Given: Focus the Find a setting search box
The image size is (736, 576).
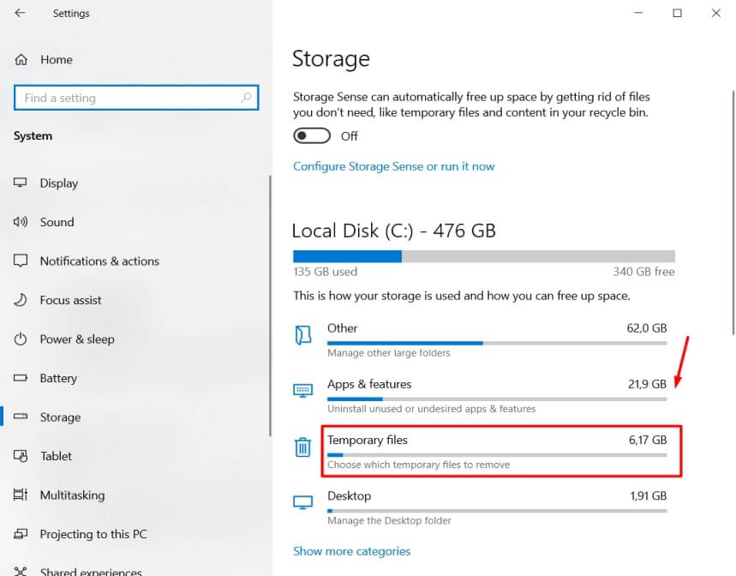Looking at the screenshot, I should click(136, 98).
